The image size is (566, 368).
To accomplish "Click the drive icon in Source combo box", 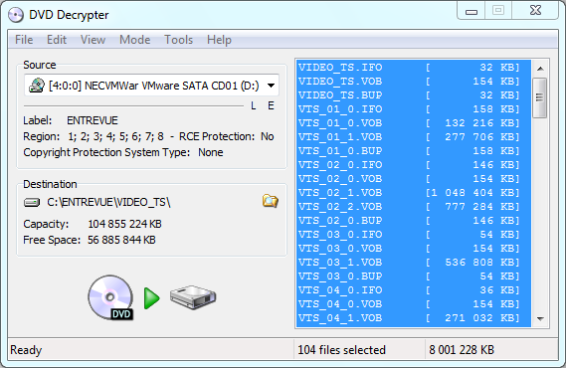I will (x=37, y=86).
